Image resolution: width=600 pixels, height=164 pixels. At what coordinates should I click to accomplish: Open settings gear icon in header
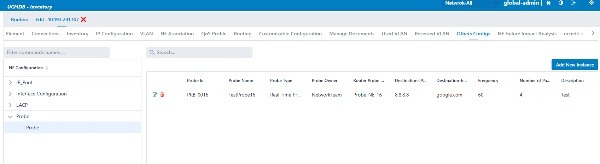point(591,3)
